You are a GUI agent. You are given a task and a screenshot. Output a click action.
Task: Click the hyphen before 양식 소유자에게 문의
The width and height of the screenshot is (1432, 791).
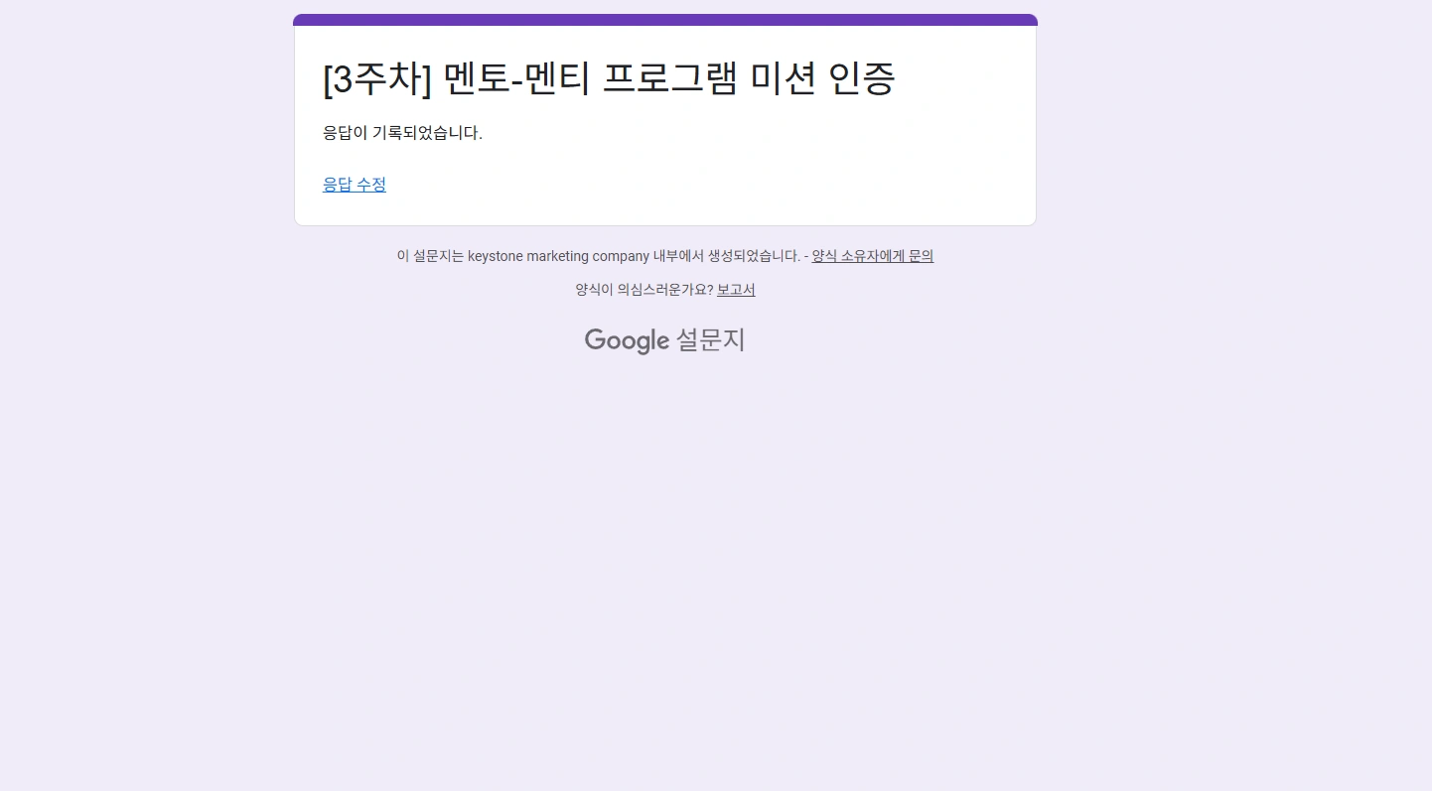click(806, 256)
